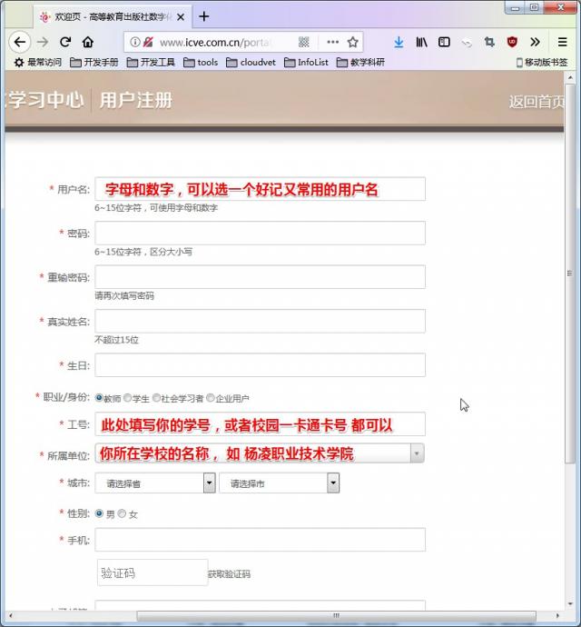Focus the 真实姓名 input field
Viewport: 581px width, 627px height.
(x=261, y=321)
